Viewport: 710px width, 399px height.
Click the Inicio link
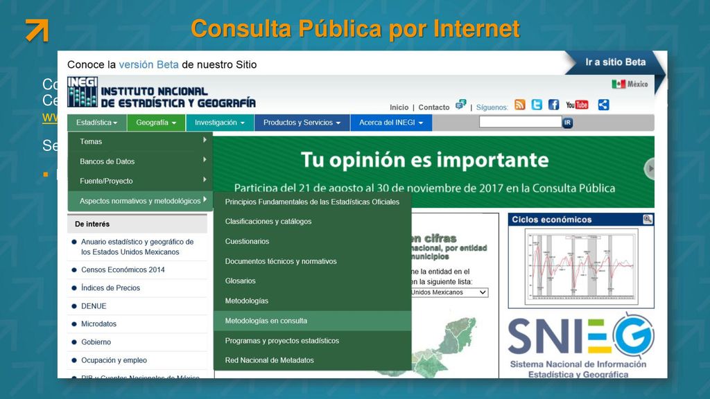(399, 107)
